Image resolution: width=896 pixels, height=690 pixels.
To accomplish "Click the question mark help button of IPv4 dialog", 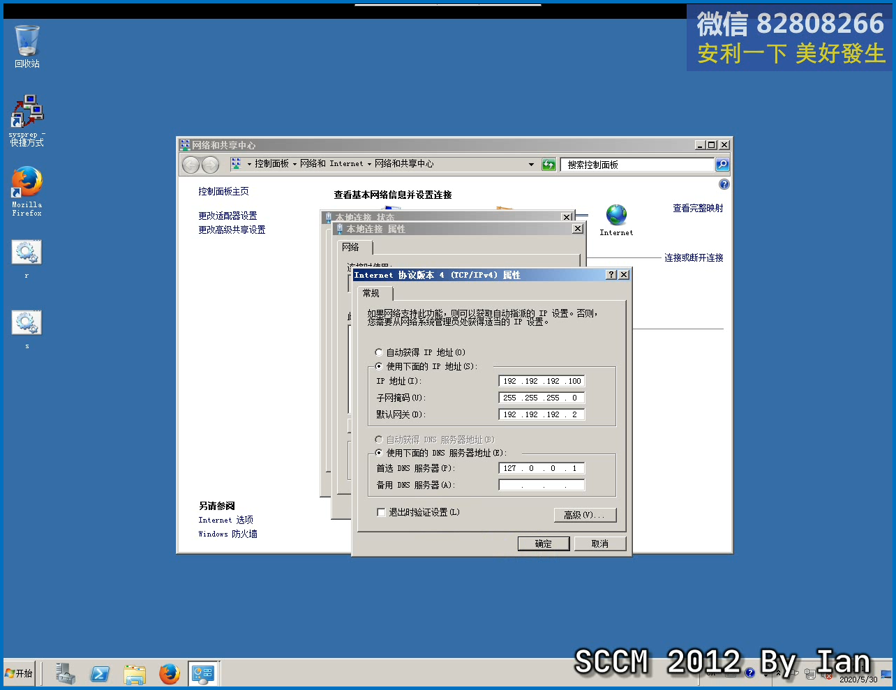I will pyautogui.click(x=611, y=275).
